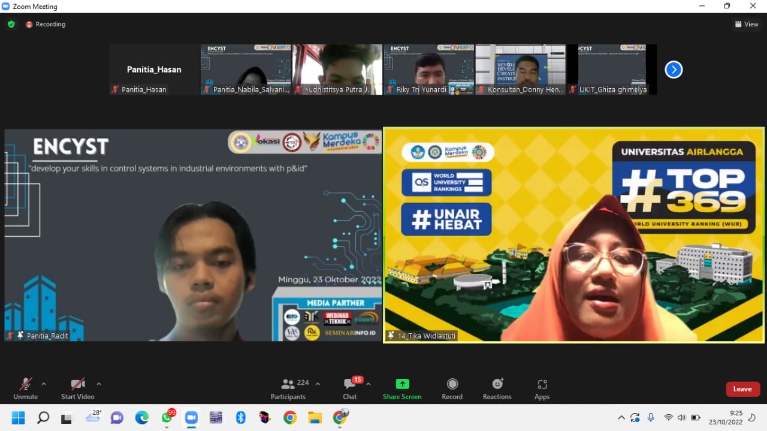Open File Explorer from the taskbar
Screen dimensions: 767x431
click(x=315, y=418)
